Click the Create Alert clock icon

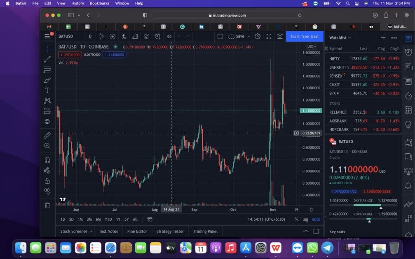157,36
